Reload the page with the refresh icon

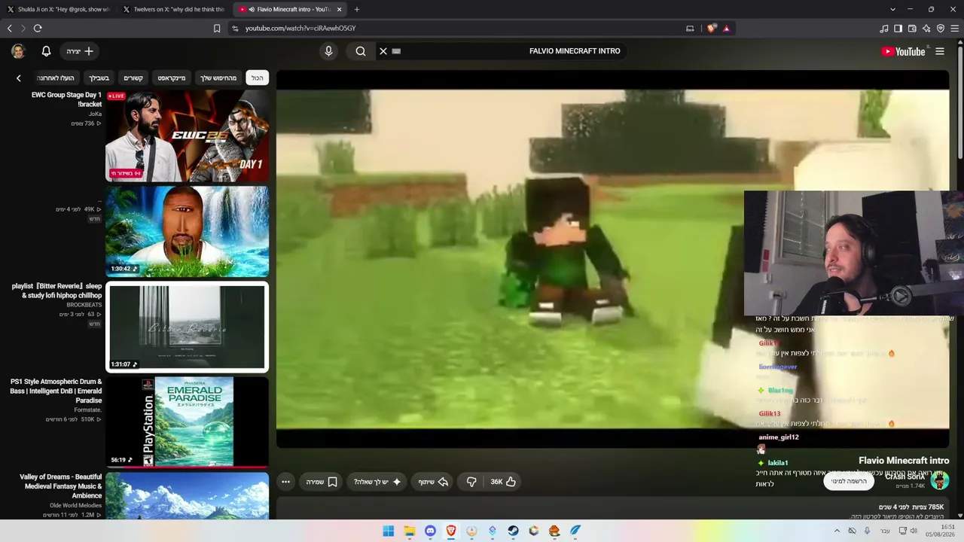[x=38, y=29]
